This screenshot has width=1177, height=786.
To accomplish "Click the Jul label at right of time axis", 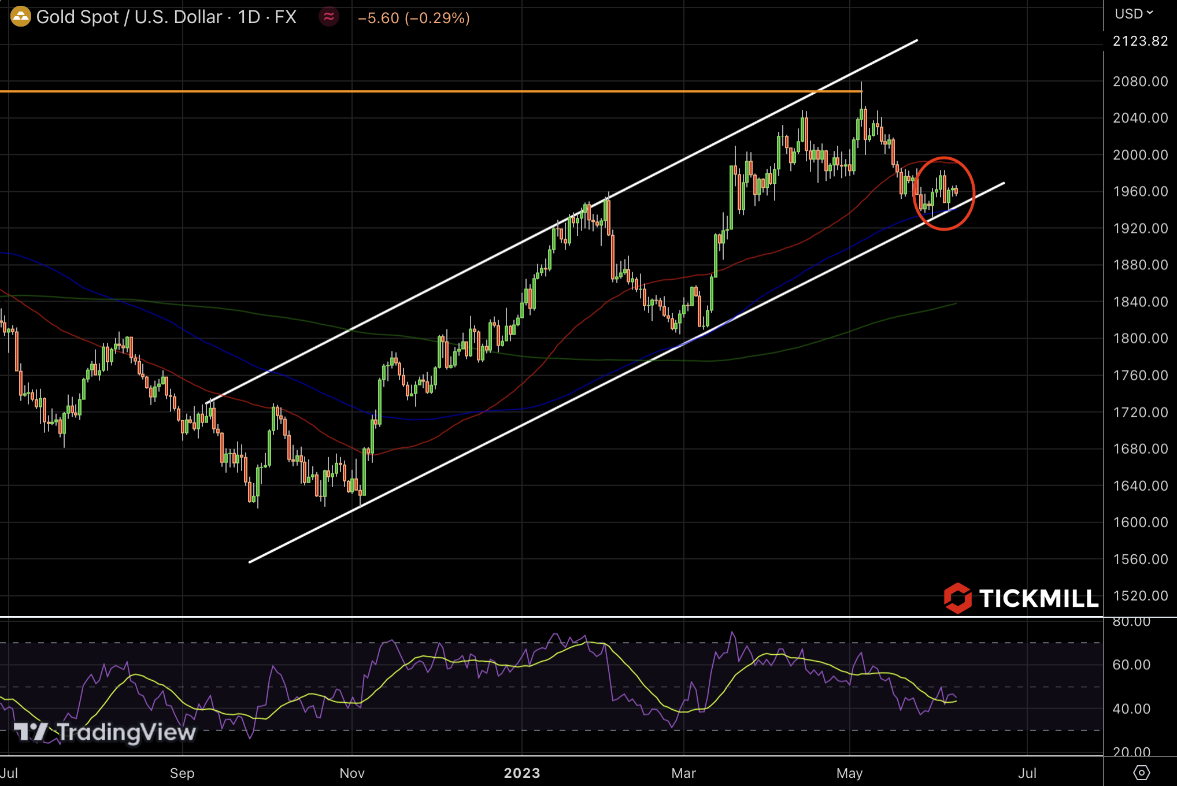I will pos(1027,773).
